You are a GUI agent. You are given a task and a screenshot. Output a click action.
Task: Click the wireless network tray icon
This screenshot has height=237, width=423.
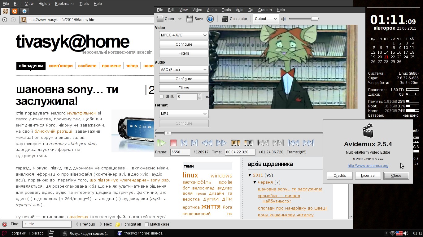pyautogui.click(x=393, y=233)
